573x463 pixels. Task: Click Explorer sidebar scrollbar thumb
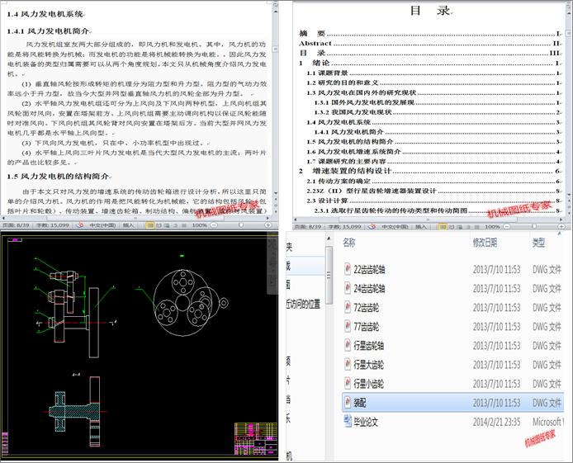329,275
